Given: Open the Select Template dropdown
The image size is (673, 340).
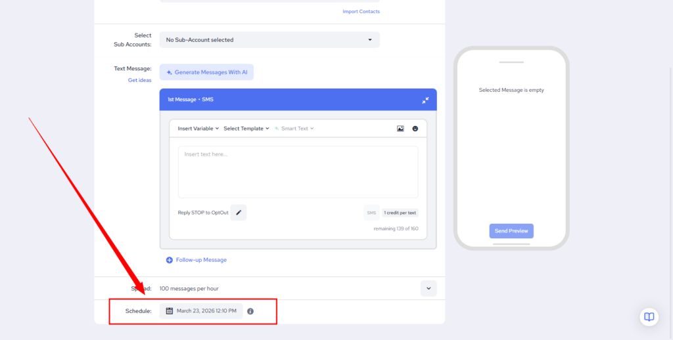Looking at the screenshot, I should tap(246, 129).
